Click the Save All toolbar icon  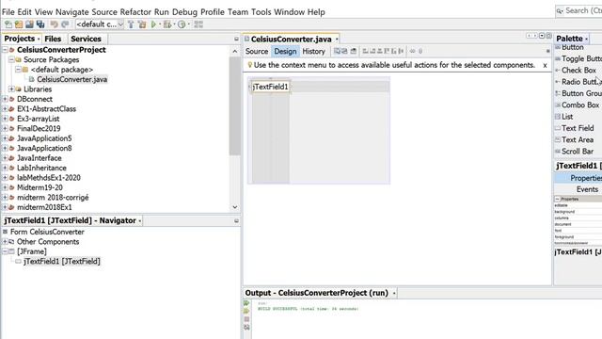40,24
